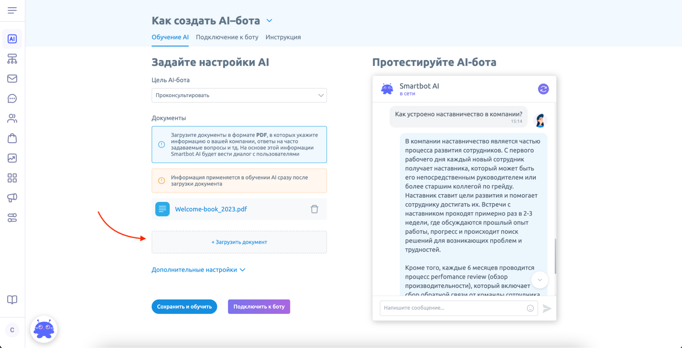The image size is (682, 348).
Task: Open the chat bubble sidebar icon
Action: point(12,98)
